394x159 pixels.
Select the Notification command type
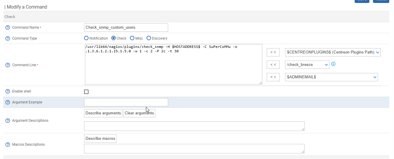click(x=86, y=38)
